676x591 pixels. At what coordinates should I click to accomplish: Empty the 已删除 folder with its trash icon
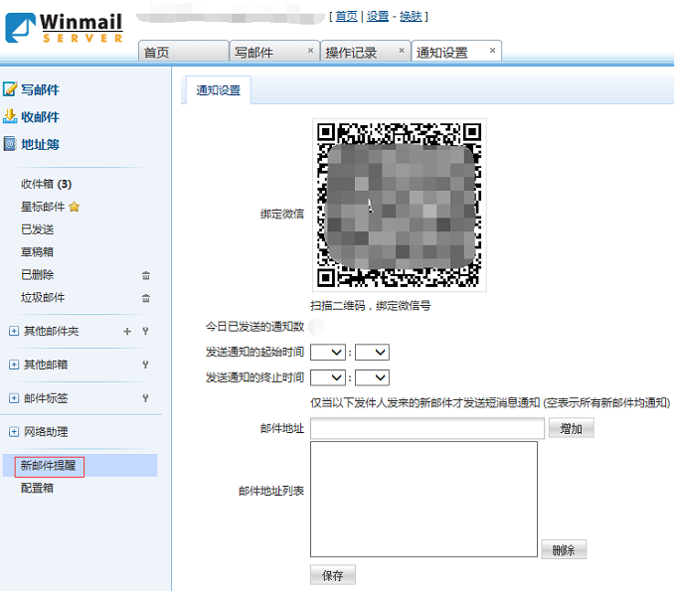[146, 275]
